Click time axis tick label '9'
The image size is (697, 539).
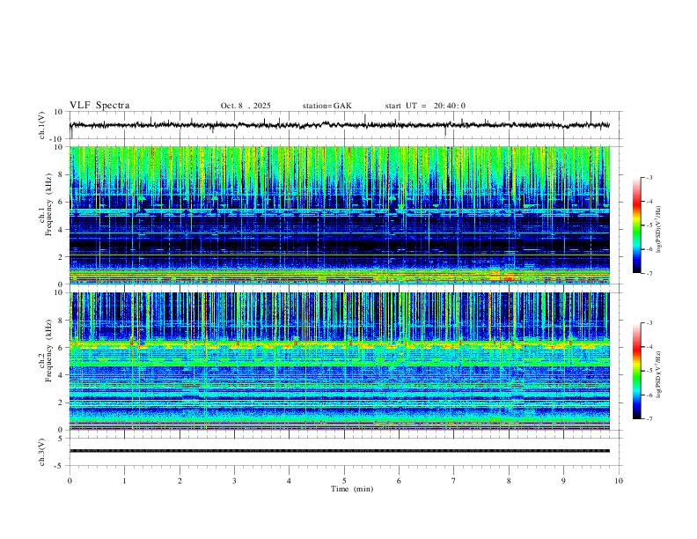[x=563, y=481]
